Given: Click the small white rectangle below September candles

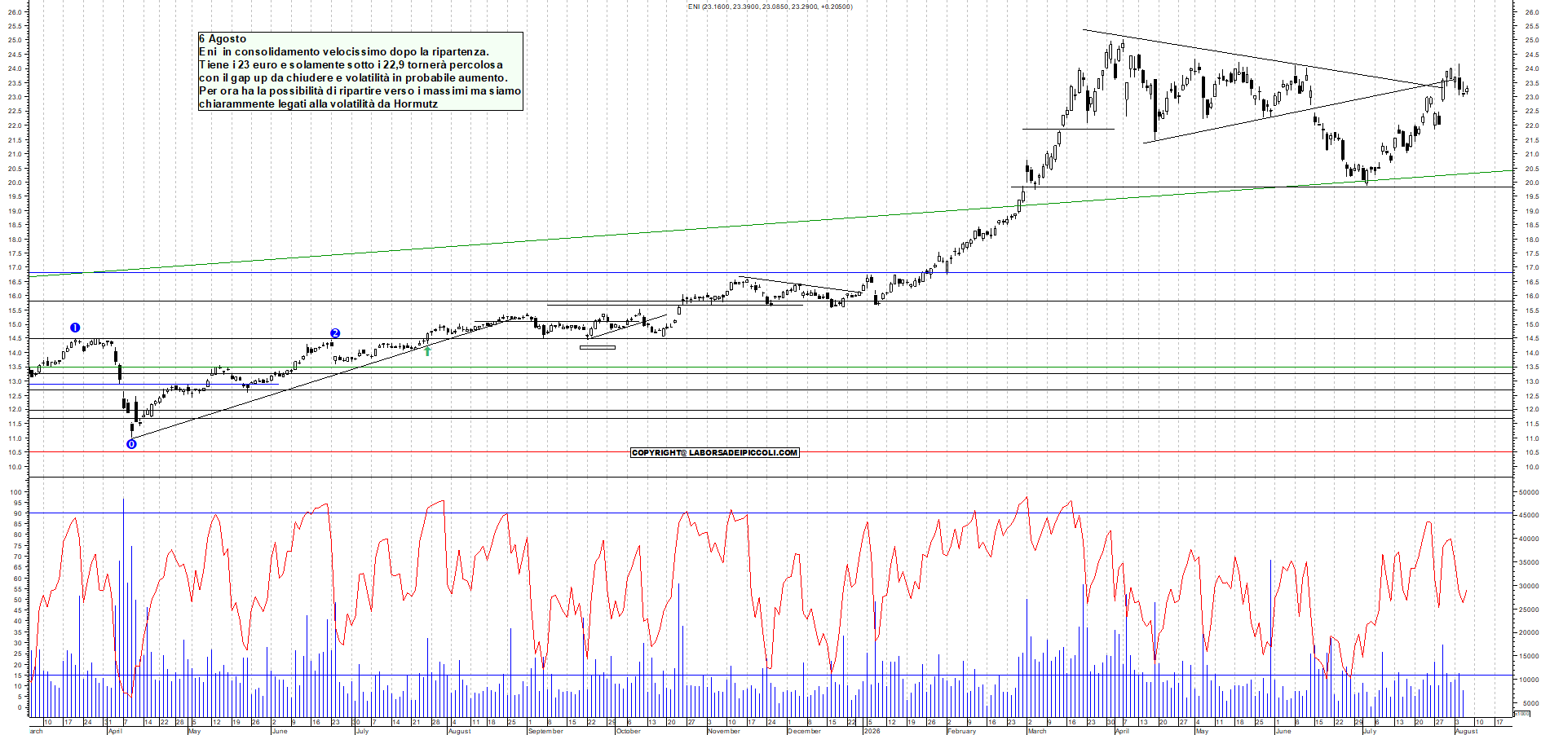Looking at the screenshot, I should [x=598, y=347].
